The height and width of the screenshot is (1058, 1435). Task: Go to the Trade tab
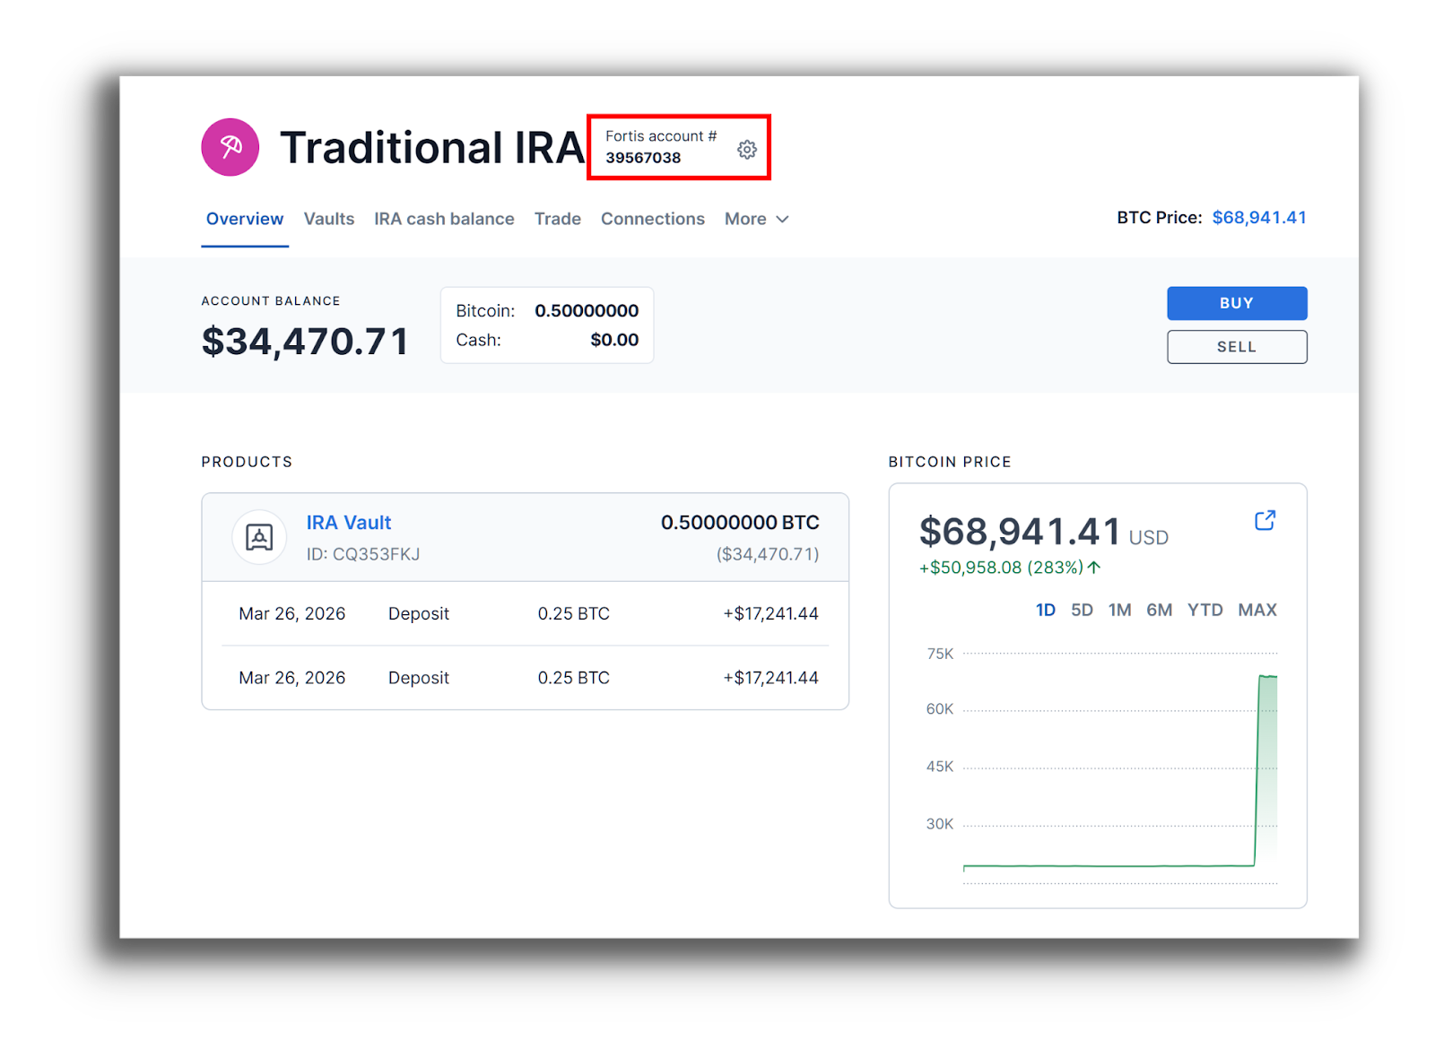(557, 219)
